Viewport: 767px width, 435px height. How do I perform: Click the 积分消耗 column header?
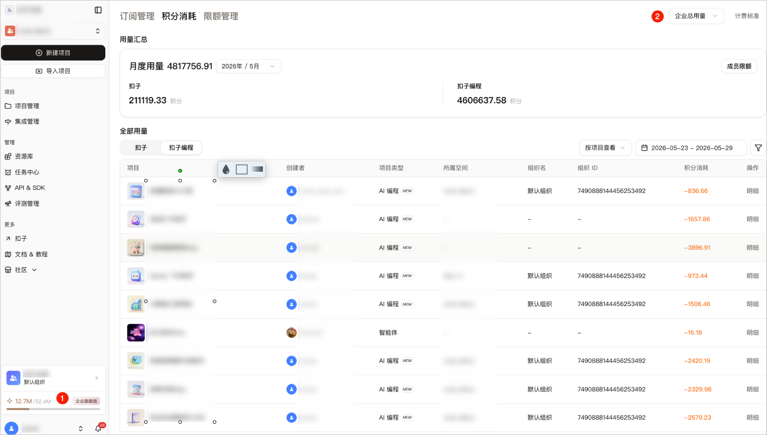(x=696, y=168)
